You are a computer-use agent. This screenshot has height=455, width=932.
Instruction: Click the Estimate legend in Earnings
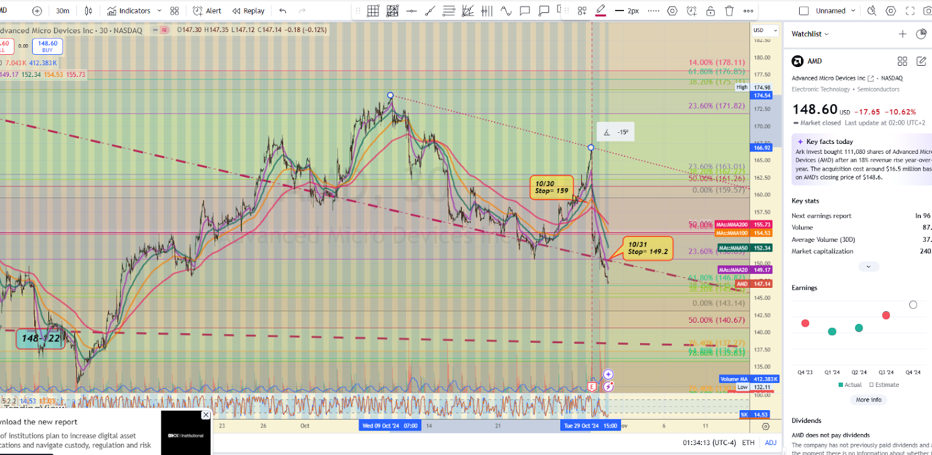884,385
